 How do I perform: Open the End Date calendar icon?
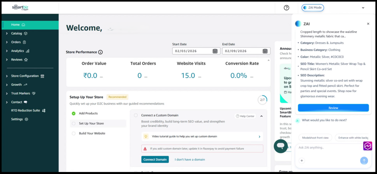265,51
